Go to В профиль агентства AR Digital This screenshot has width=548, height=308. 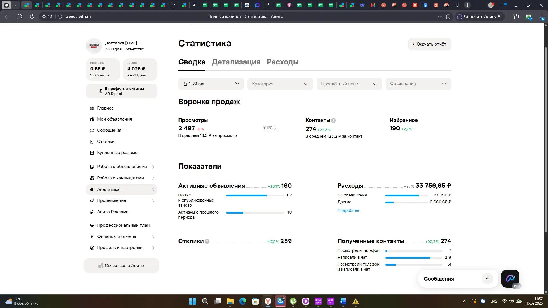(x=121, y=91)
